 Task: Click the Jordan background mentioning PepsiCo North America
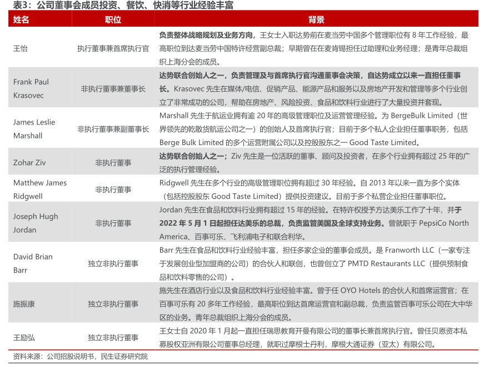(314, 223)
